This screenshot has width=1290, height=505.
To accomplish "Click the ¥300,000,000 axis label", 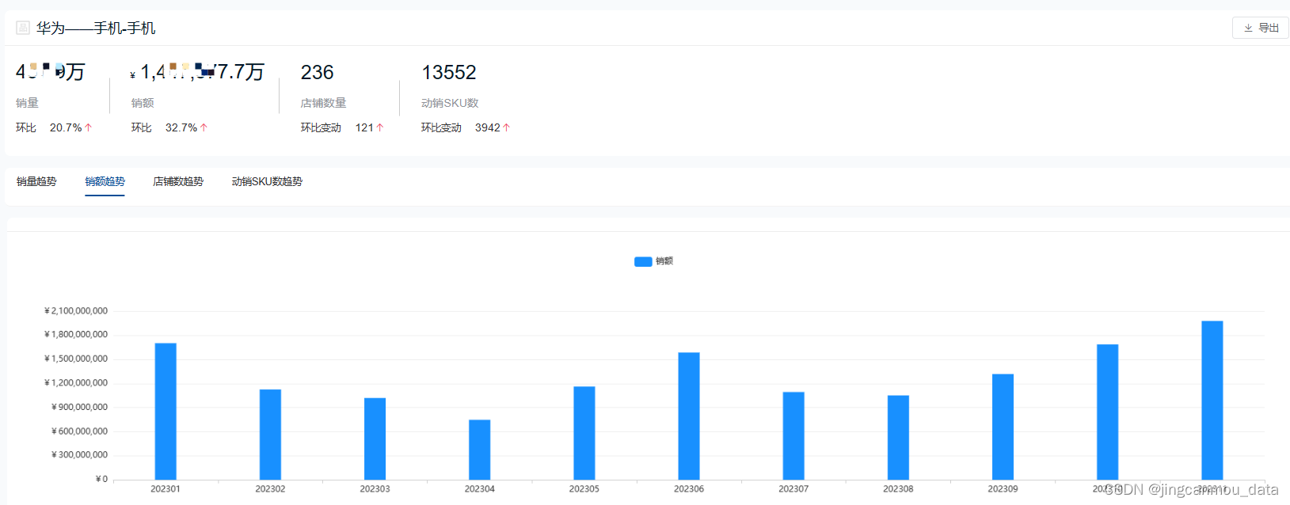I will 79,455.
